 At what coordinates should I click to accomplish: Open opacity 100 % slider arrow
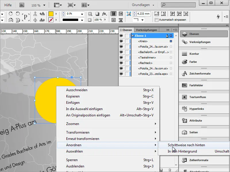pyautogui.click(x=105, y=19)
